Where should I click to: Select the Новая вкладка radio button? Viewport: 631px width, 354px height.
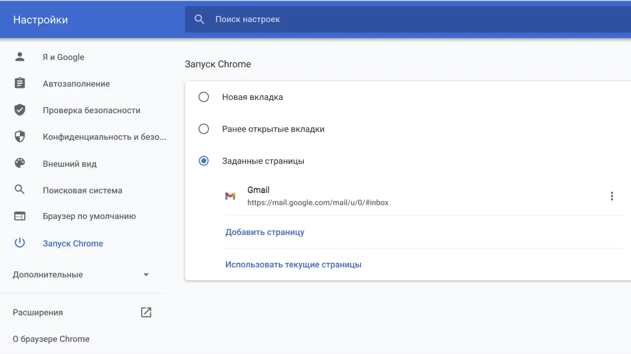[204, 97]
